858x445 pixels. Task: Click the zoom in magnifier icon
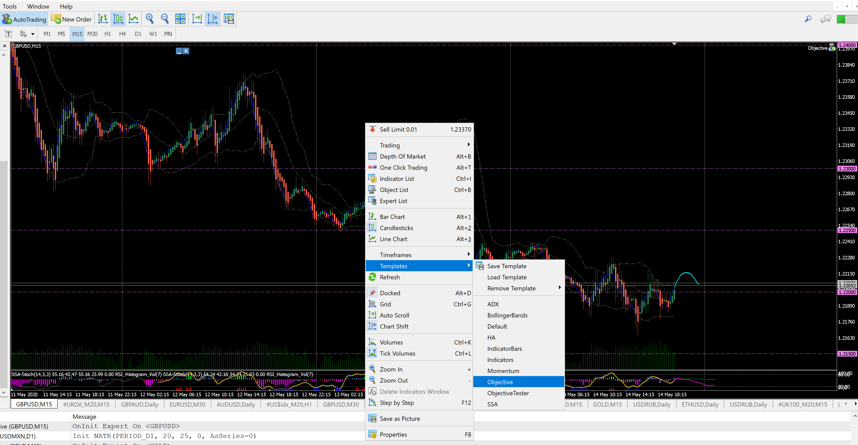150,19
